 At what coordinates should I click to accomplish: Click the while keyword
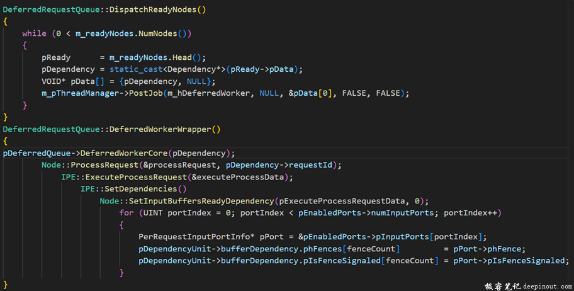pos(34,33)
